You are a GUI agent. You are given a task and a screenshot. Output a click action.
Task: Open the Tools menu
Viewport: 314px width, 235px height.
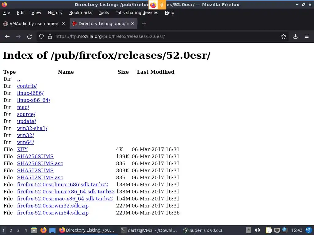(x=104, y=13)
